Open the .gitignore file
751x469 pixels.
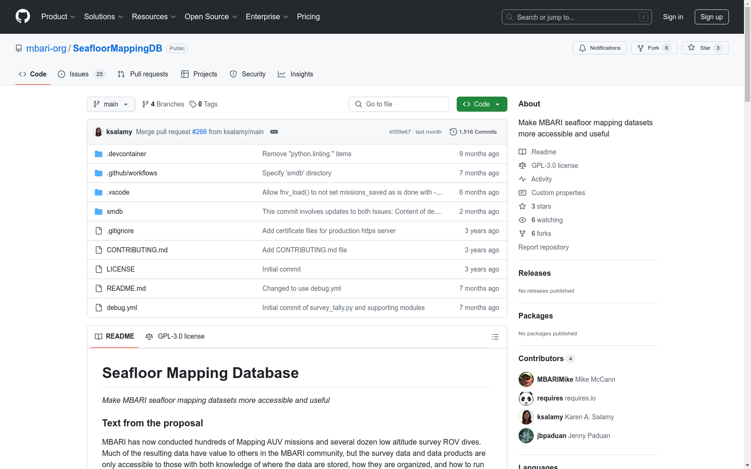coord(120,231)
